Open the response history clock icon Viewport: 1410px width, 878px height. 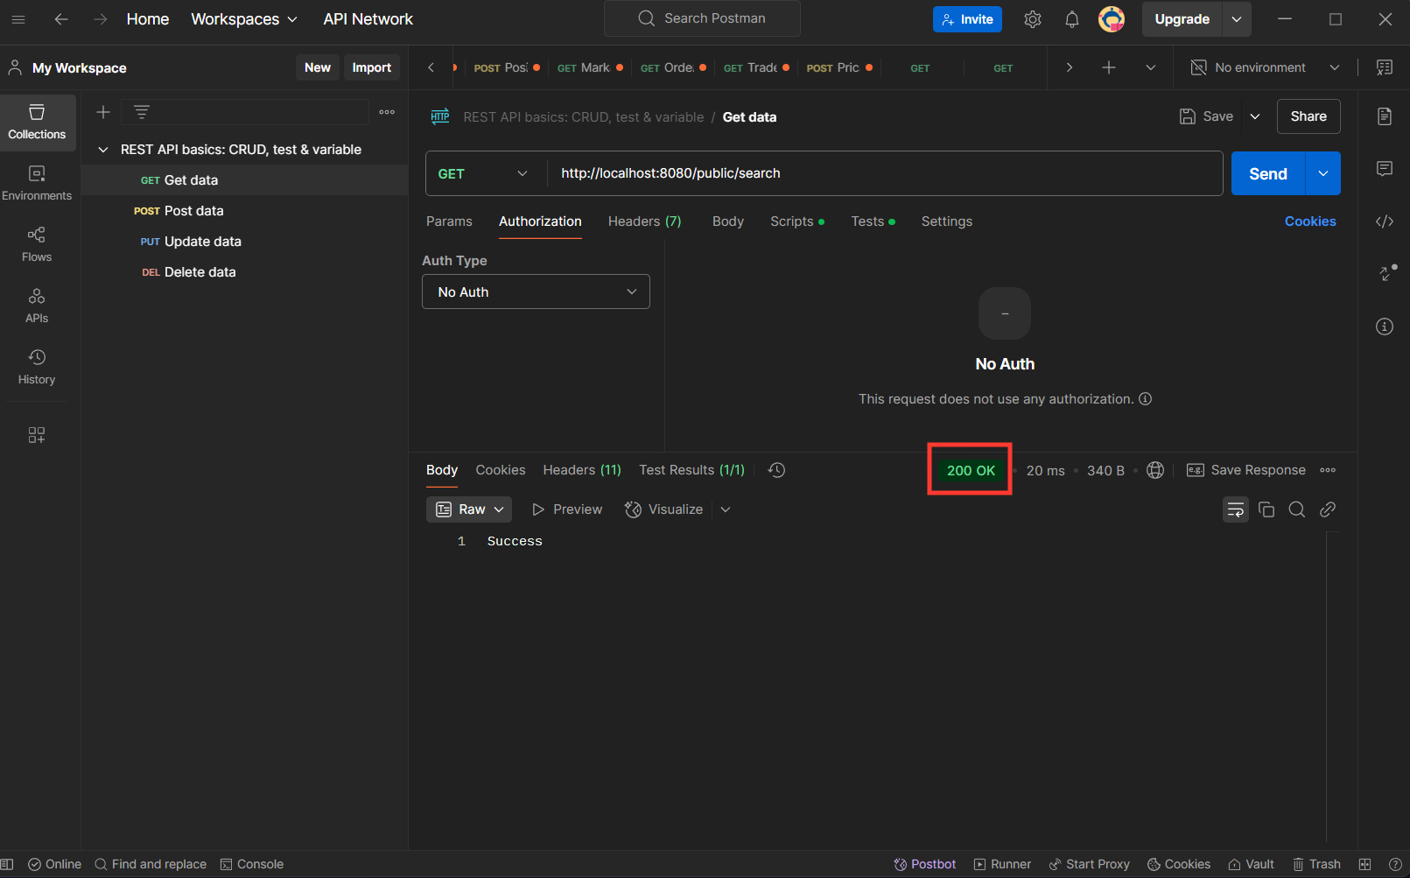click(x=776, y=470)
